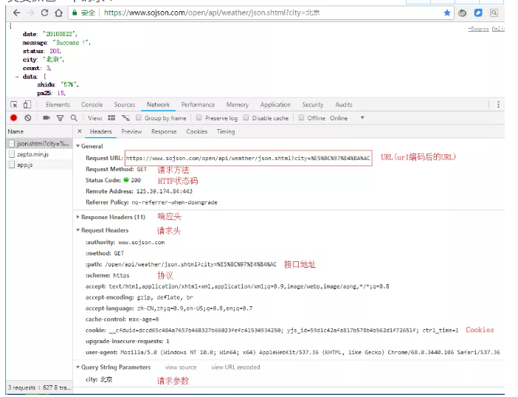This screenshot has width=518, height=397.
Task: Reload the page with the refresh icon
Action: [44, 13]
